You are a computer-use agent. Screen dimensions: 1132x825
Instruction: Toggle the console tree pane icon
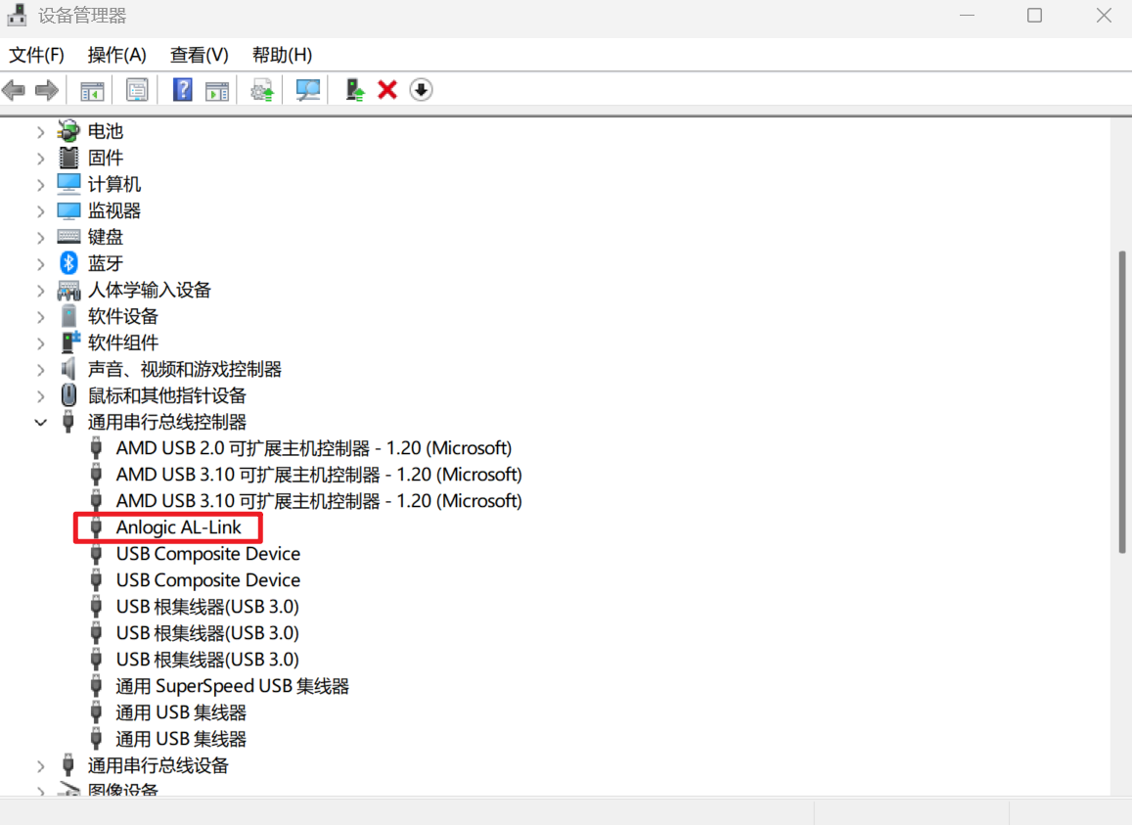tap(92, 91)
